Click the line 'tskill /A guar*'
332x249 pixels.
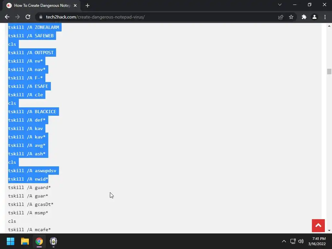point(28,196)
